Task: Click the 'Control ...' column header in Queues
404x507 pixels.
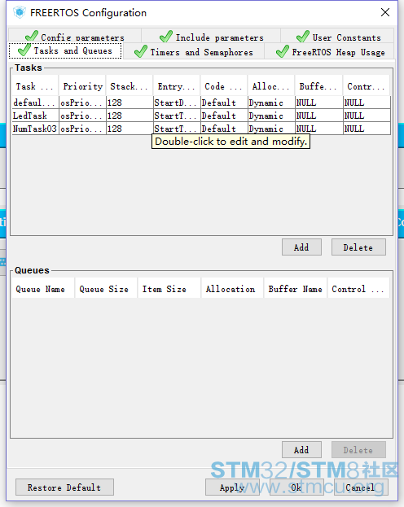Action: pos(359,288)
